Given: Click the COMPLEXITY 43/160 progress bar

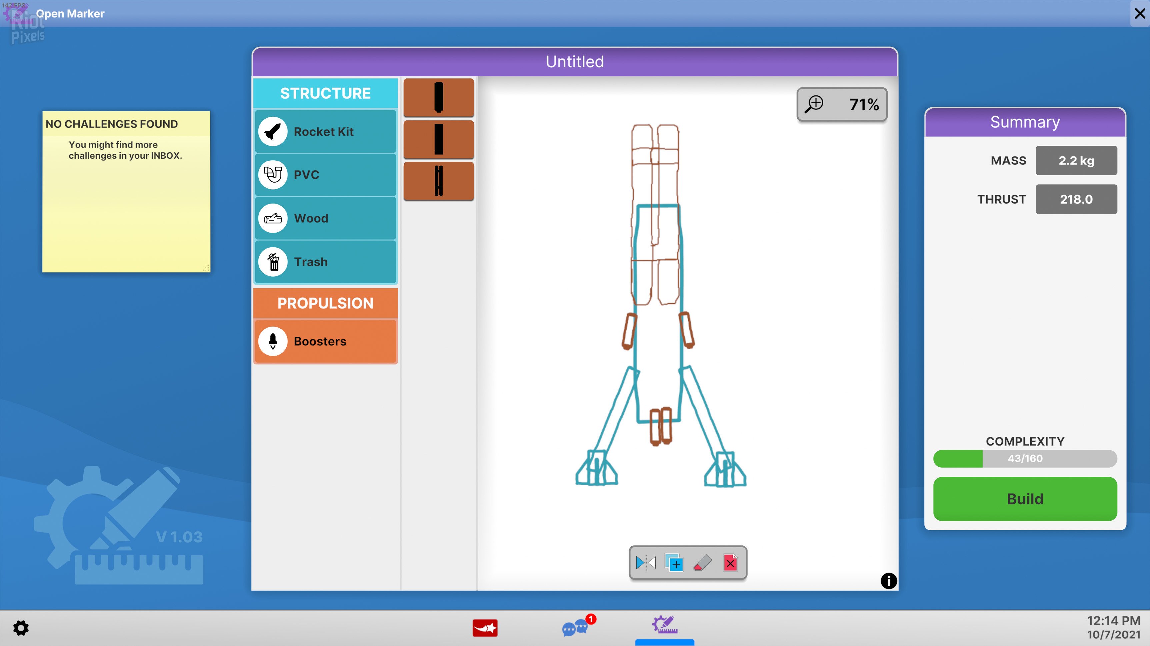Looking at the screenshot, I should pos(1025,458).
